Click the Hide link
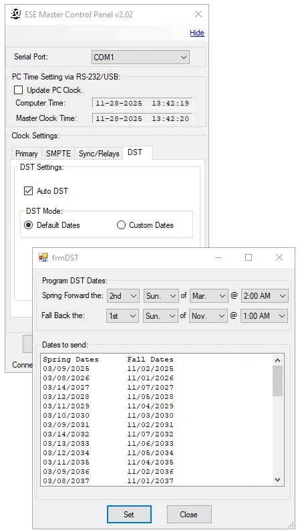 click(197, 33)
